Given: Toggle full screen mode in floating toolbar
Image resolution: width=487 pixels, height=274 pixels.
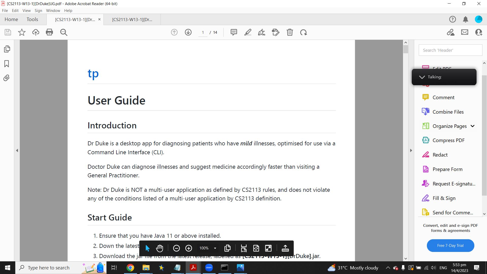Looking at the screenshot, I should pyautogui.click(x=268, y=248).
